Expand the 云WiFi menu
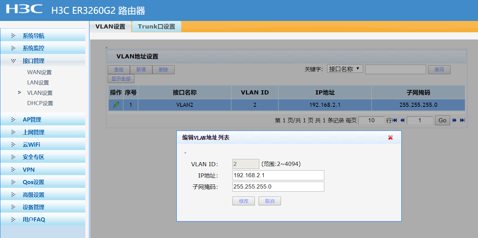This screenshot has height=238, width=478. click(x=43, y=145)
